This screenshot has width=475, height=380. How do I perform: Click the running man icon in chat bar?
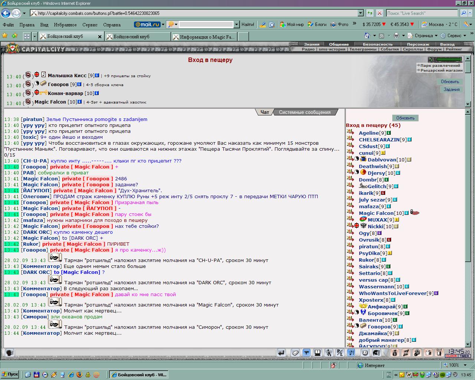[328, 353]
